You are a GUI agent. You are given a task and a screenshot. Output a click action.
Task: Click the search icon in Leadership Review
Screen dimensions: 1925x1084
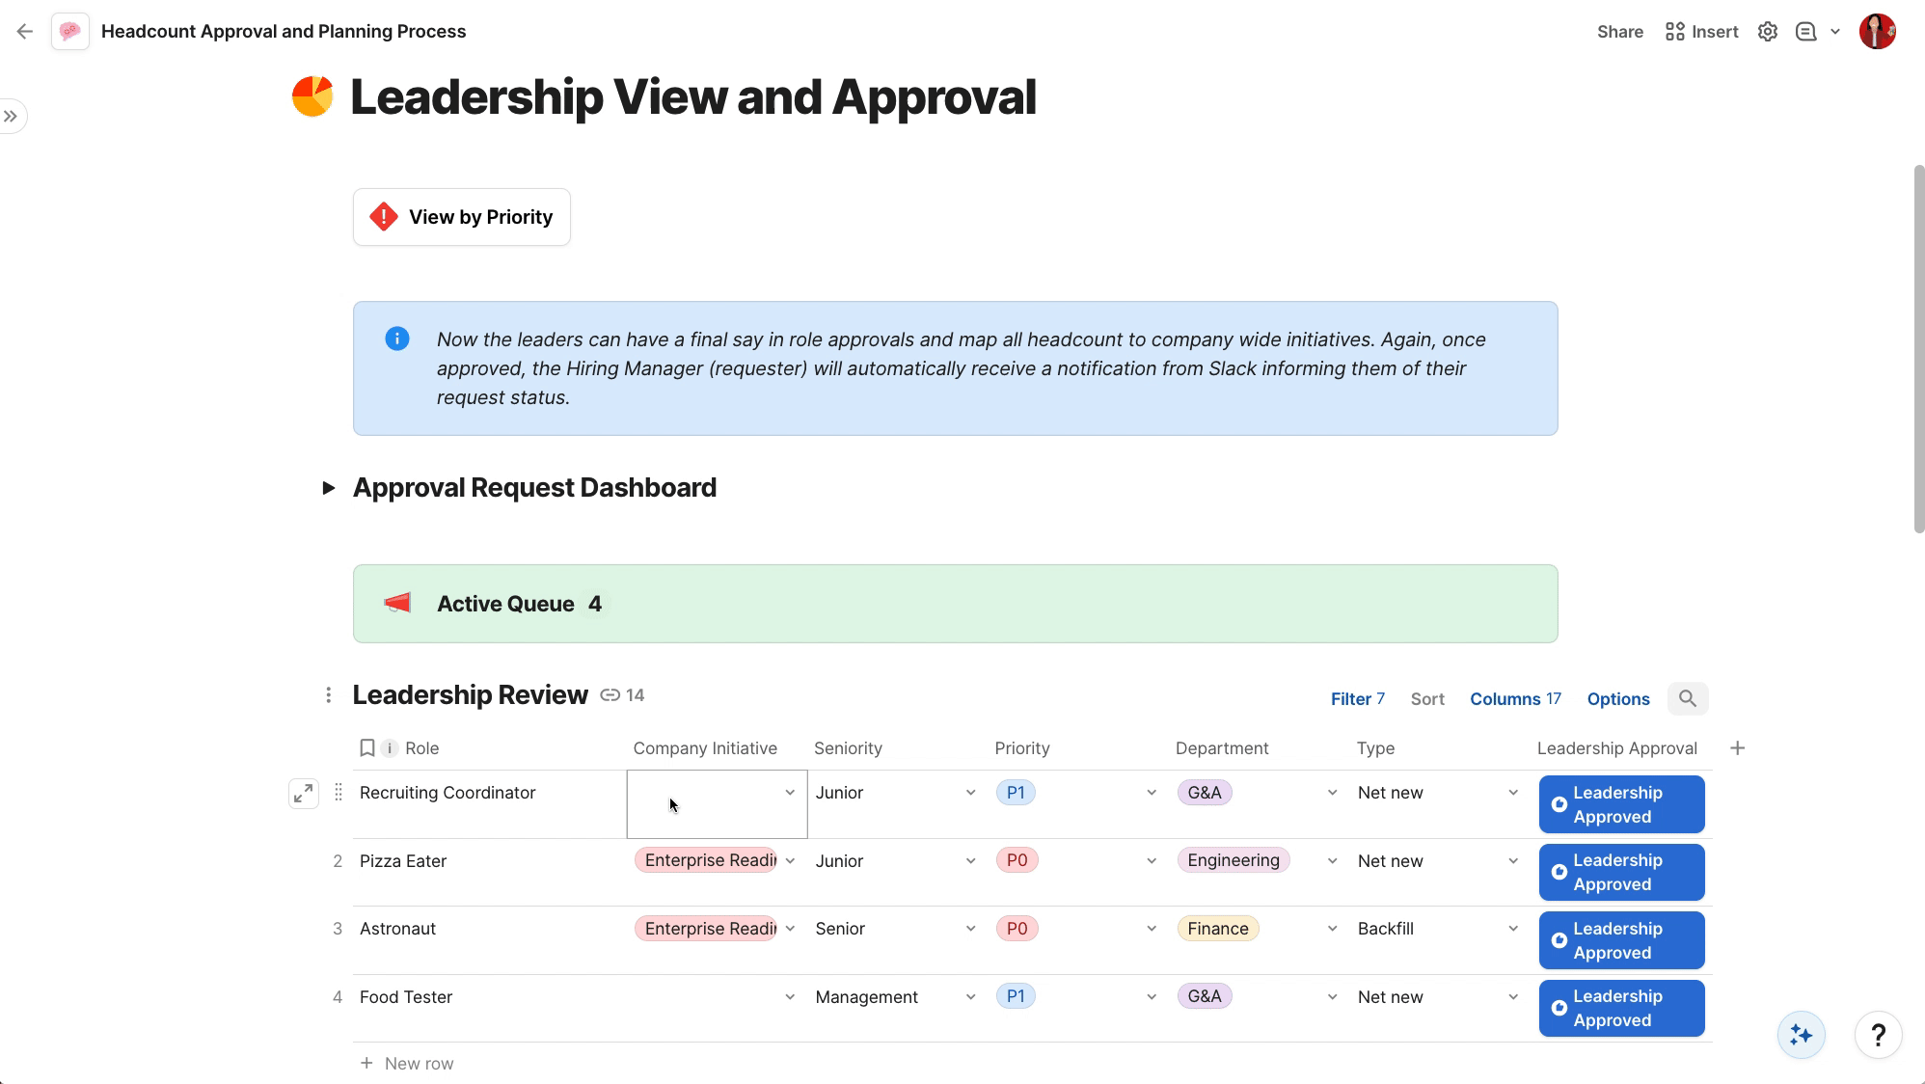[x=1687, y=698]
